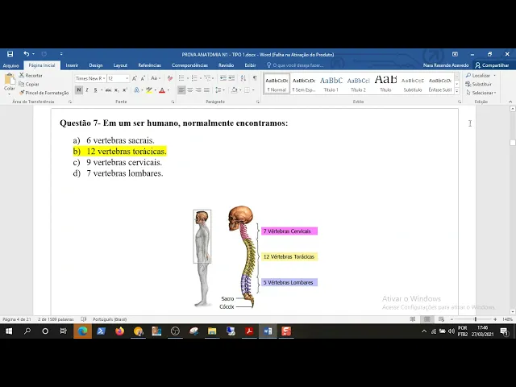The width and height of the screenshot is (516, 387).
Task: Click the zoom slider handle
Action: click(475, 319)
